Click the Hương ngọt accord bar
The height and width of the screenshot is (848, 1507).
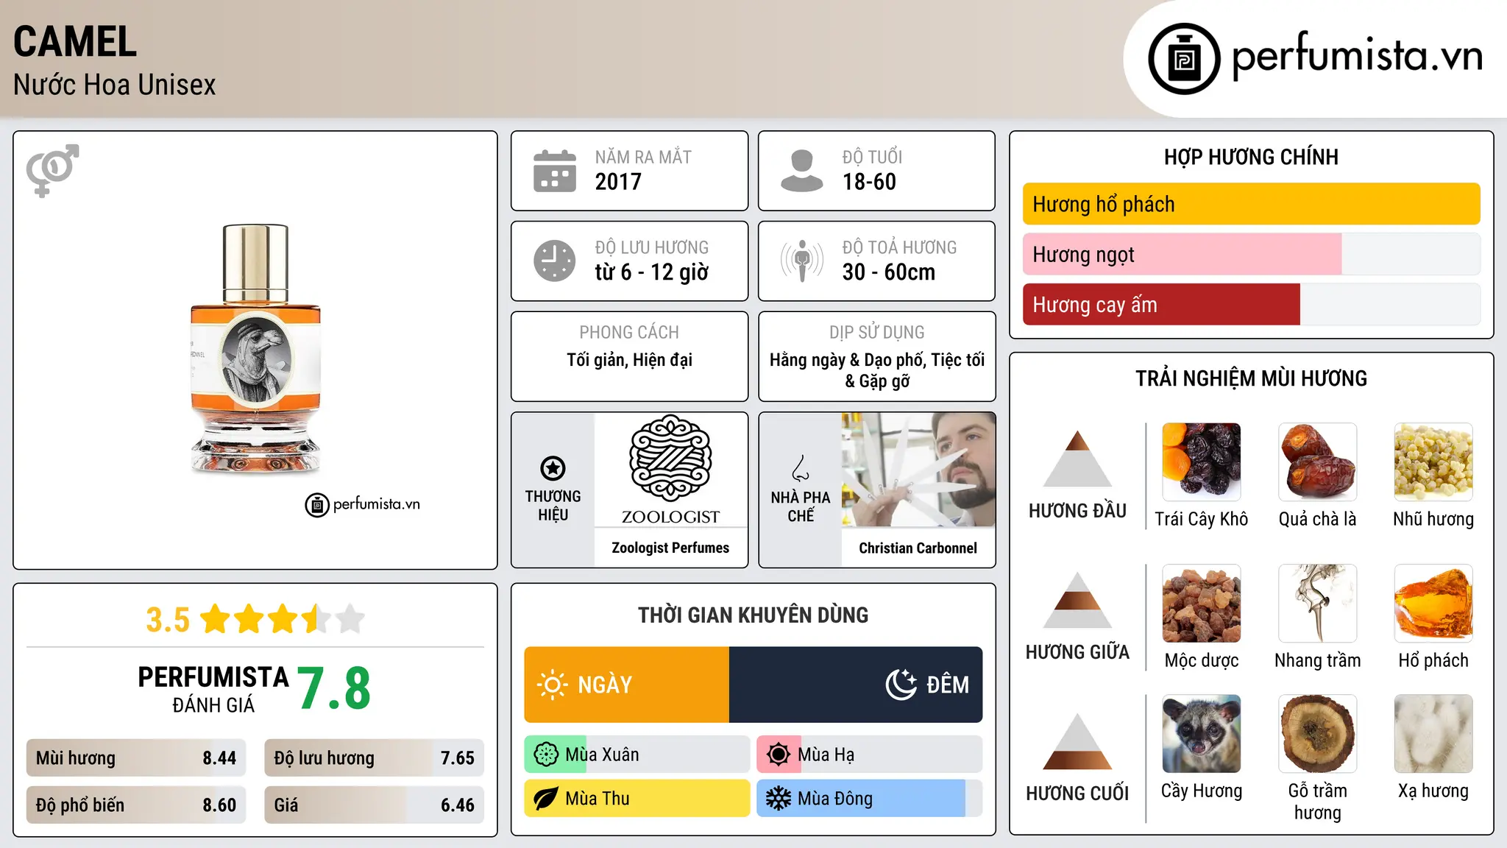tap(1252, 254)
